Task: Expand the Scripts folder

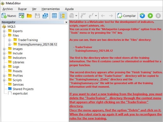Action: coord(4,80)
